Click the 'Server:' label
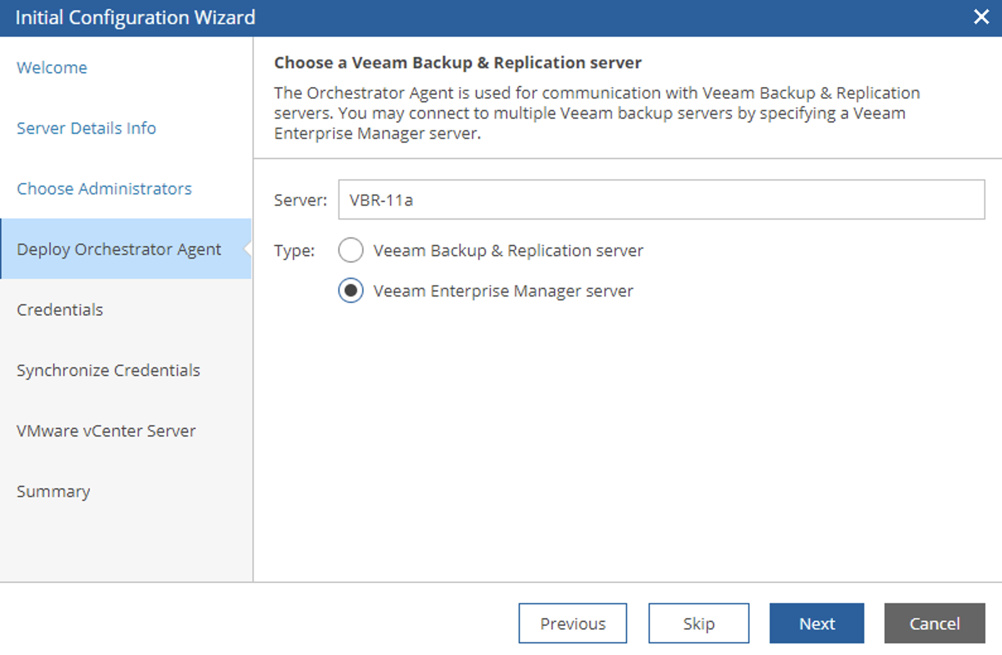The image size is (1002, 655). 300,200
